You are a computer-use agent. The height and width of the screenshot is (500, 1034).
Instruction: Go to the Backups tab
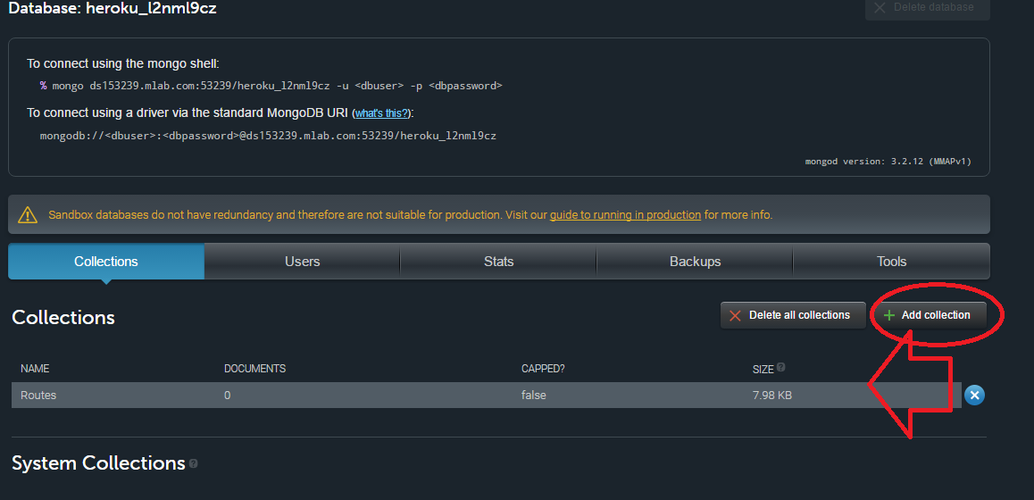coord(695,262)
